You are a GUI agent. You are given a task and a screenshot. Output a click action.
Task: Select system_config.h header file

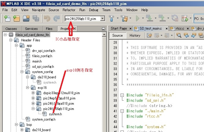tap(44, 119)
